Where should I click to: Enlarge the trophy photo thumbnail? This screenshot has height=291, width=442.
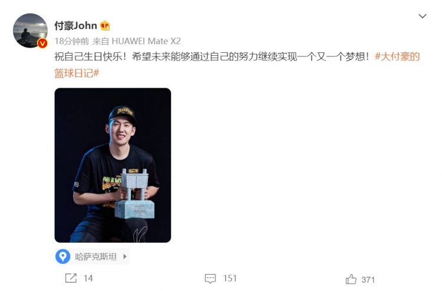click(113, 165)
